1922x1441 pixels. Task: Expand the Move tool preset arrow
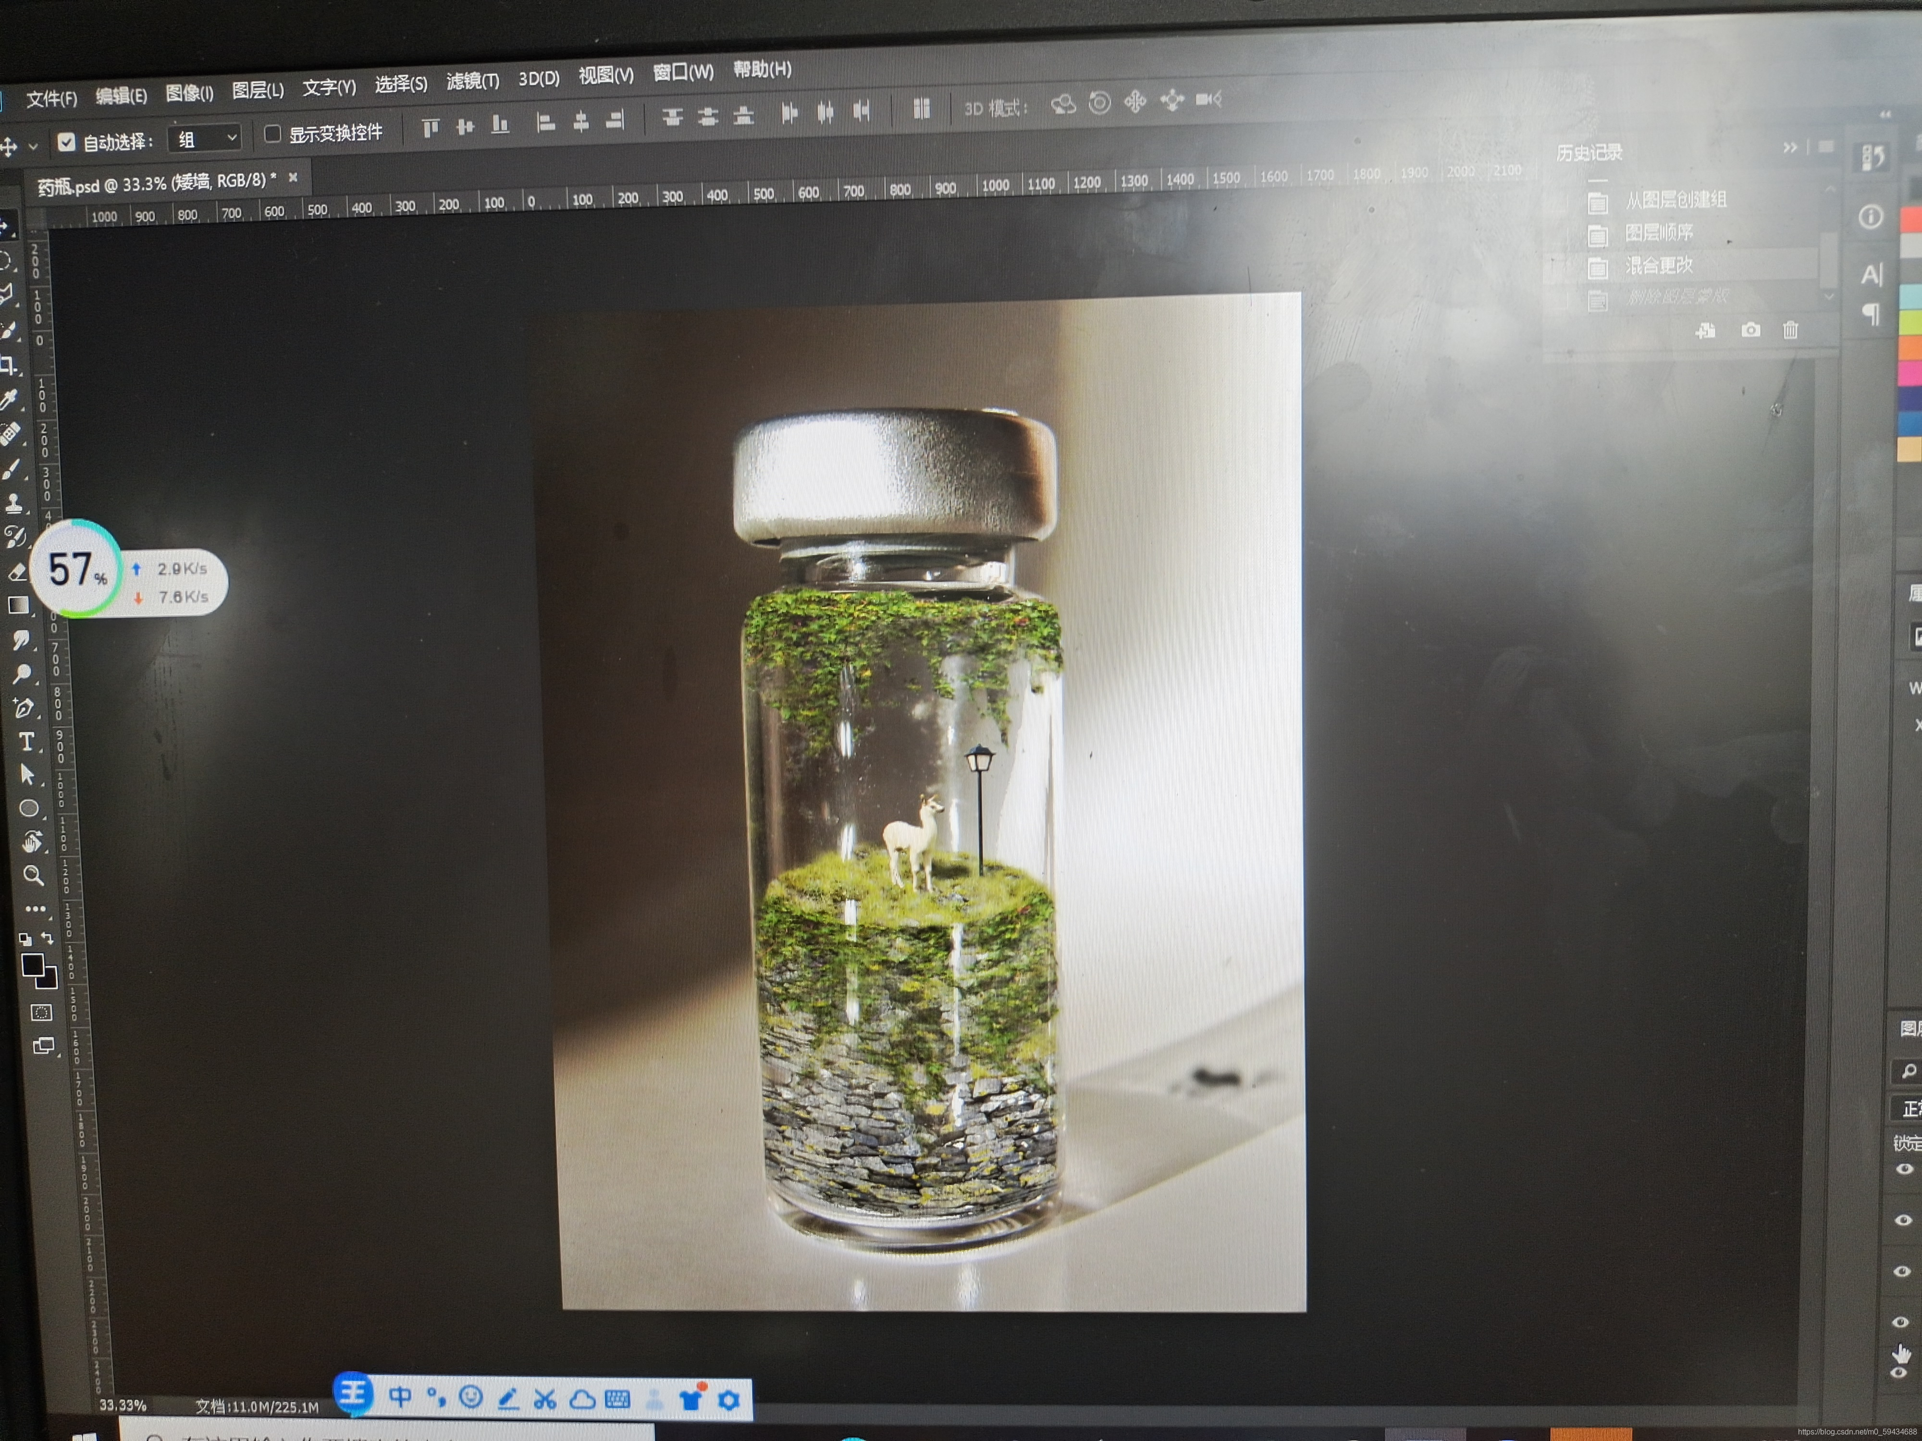(x=34, y=146)
